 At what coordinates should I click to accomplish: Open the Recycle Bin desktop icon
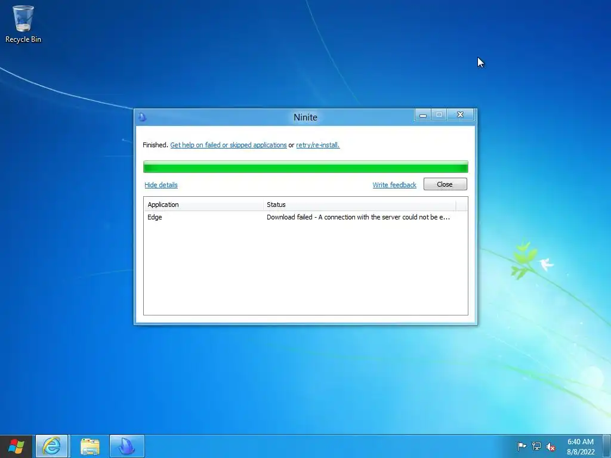23,24
